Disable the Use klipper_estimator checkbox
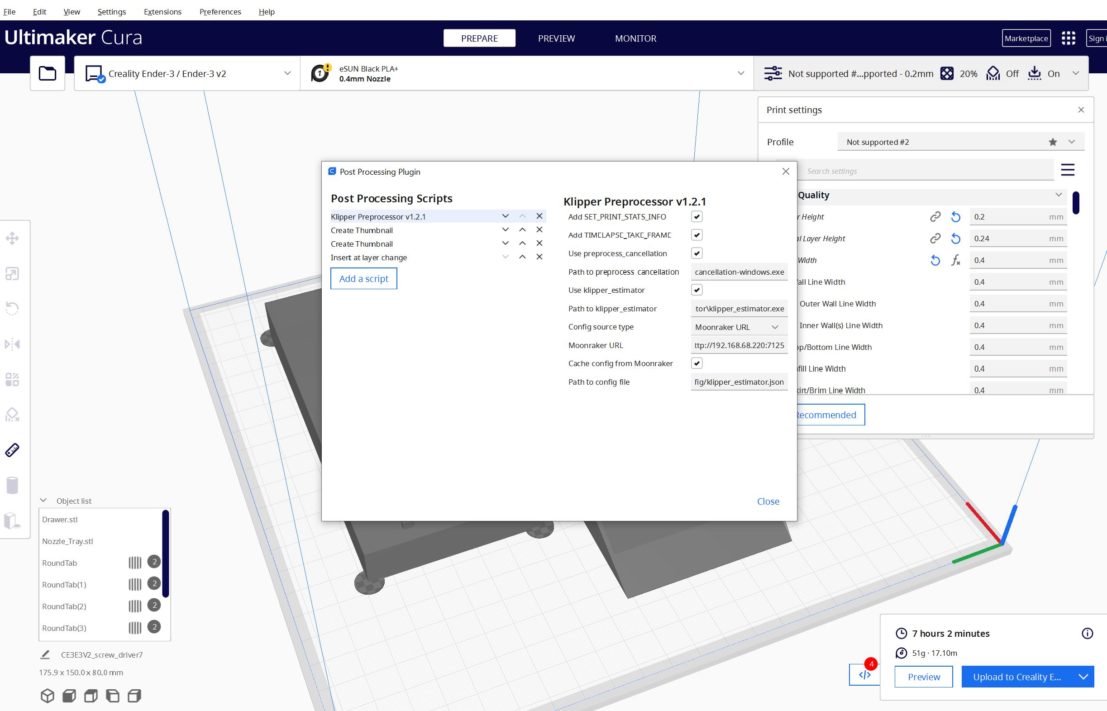The height and width of the screenshot is (711, 1107). pos(697,290)
